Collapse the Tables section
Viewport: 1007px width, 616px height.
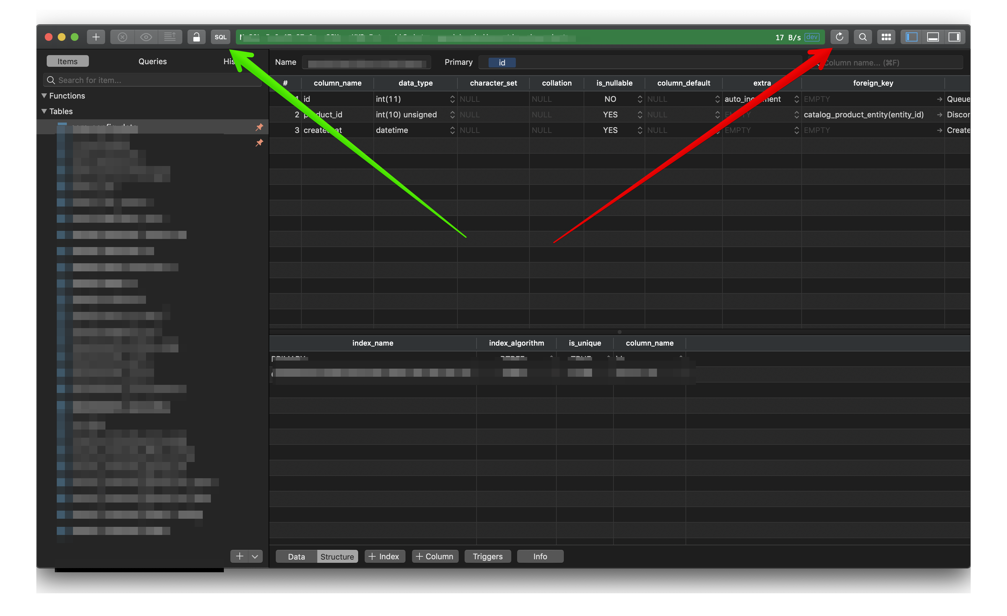click(x=44, y=111)
